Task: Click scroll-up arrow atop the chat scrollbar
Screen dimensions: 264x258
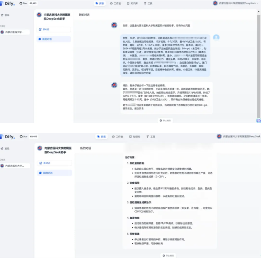Action: click(x=259, y=11)
